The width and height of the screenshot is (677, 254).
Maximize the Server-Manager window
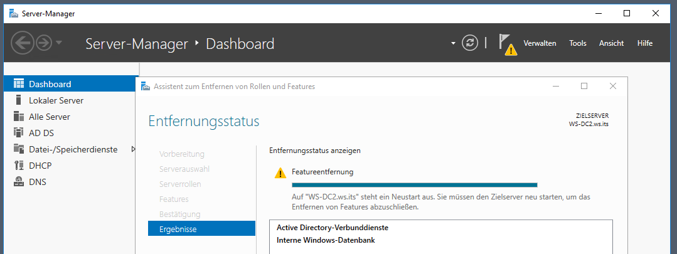click(627, 13)
